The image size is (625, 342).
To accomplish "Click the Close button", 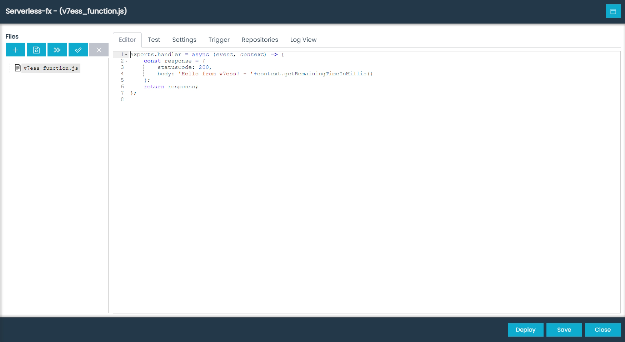I will tap(602, 330).
